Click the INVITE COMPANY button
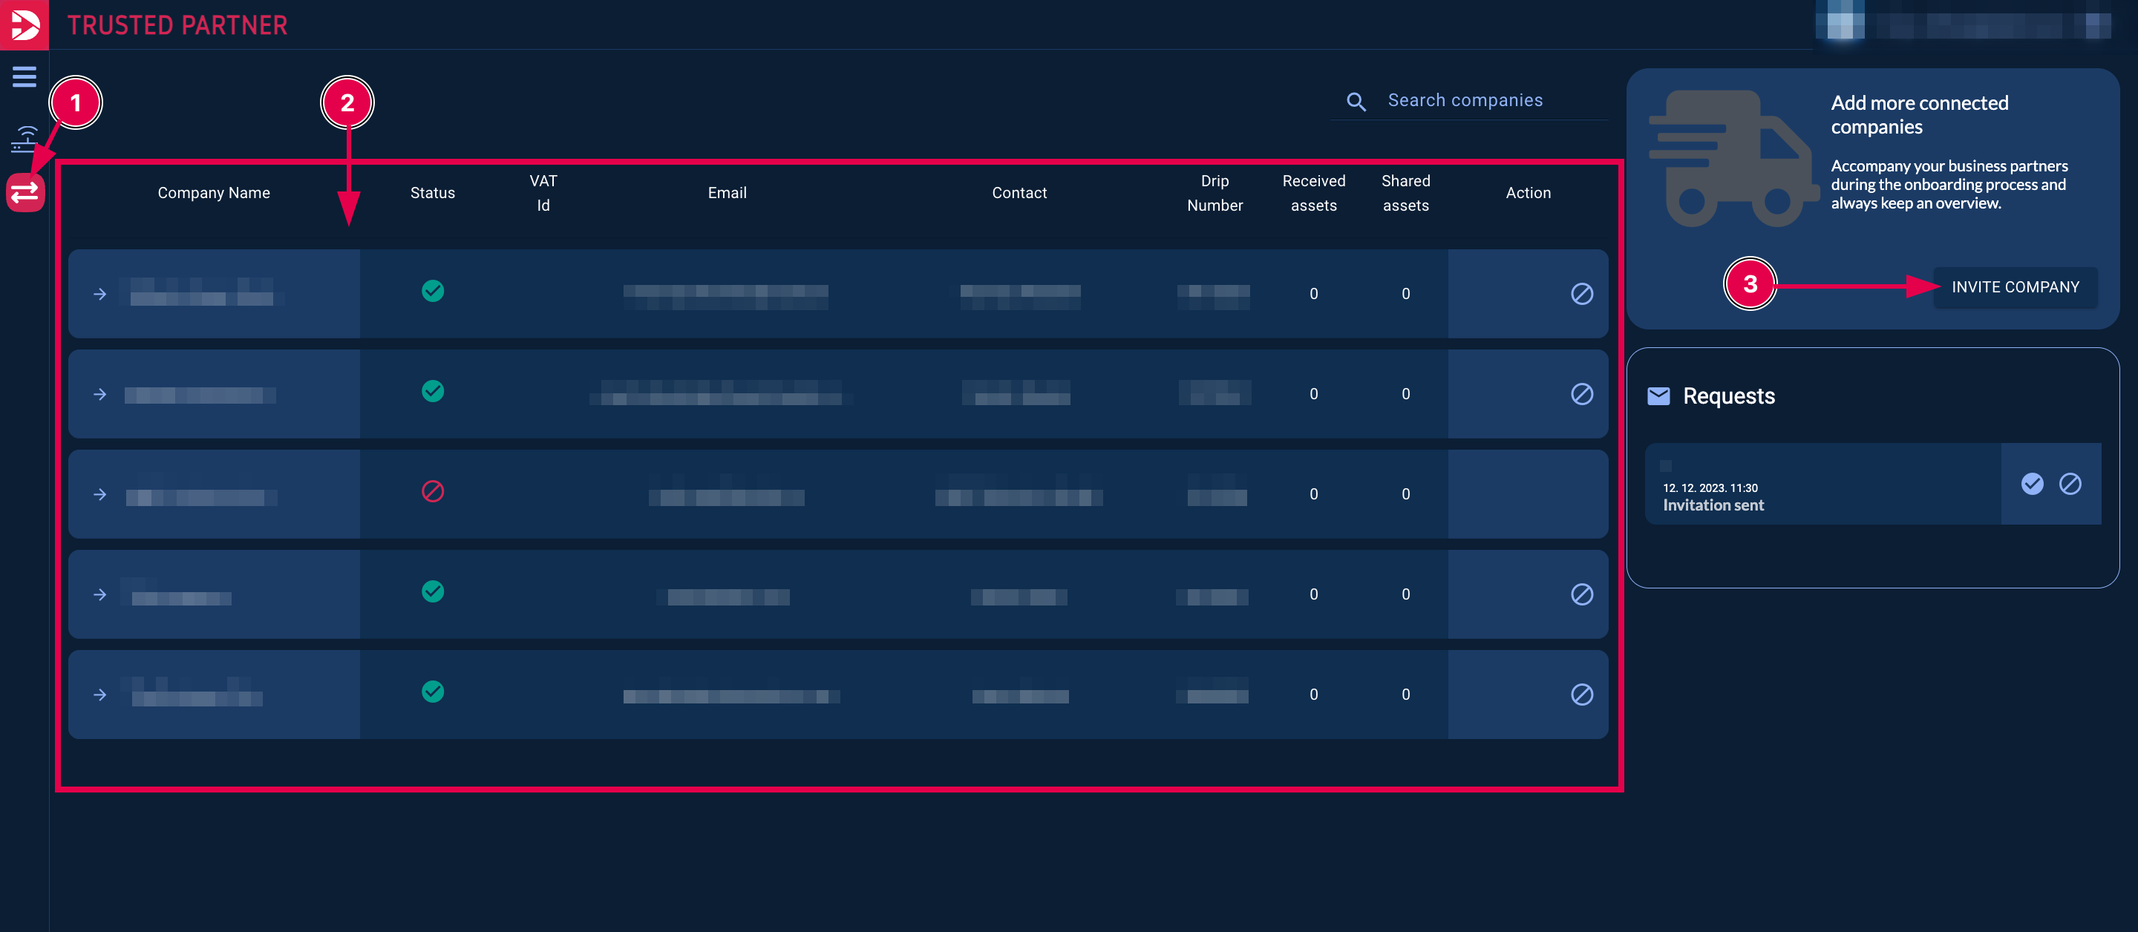 pos(2016,287)
